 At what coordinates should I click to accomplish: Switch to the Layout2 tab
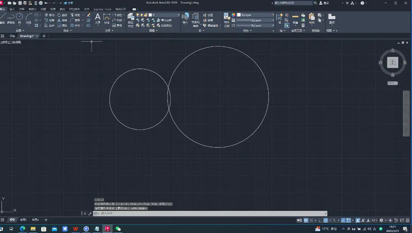click(35, 220)
